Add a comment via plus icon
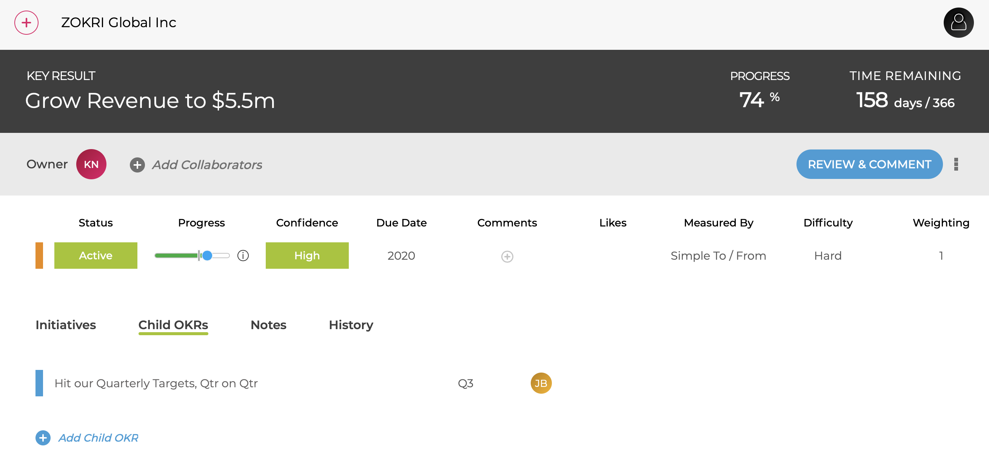The height and width of the screenshot is (459, 989). 507,256
